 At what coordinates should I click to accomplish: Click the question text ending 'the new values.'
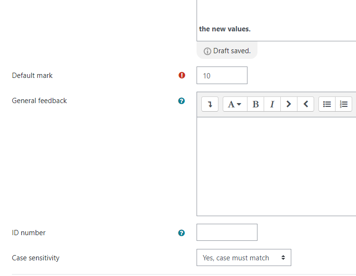click(225, 29)
